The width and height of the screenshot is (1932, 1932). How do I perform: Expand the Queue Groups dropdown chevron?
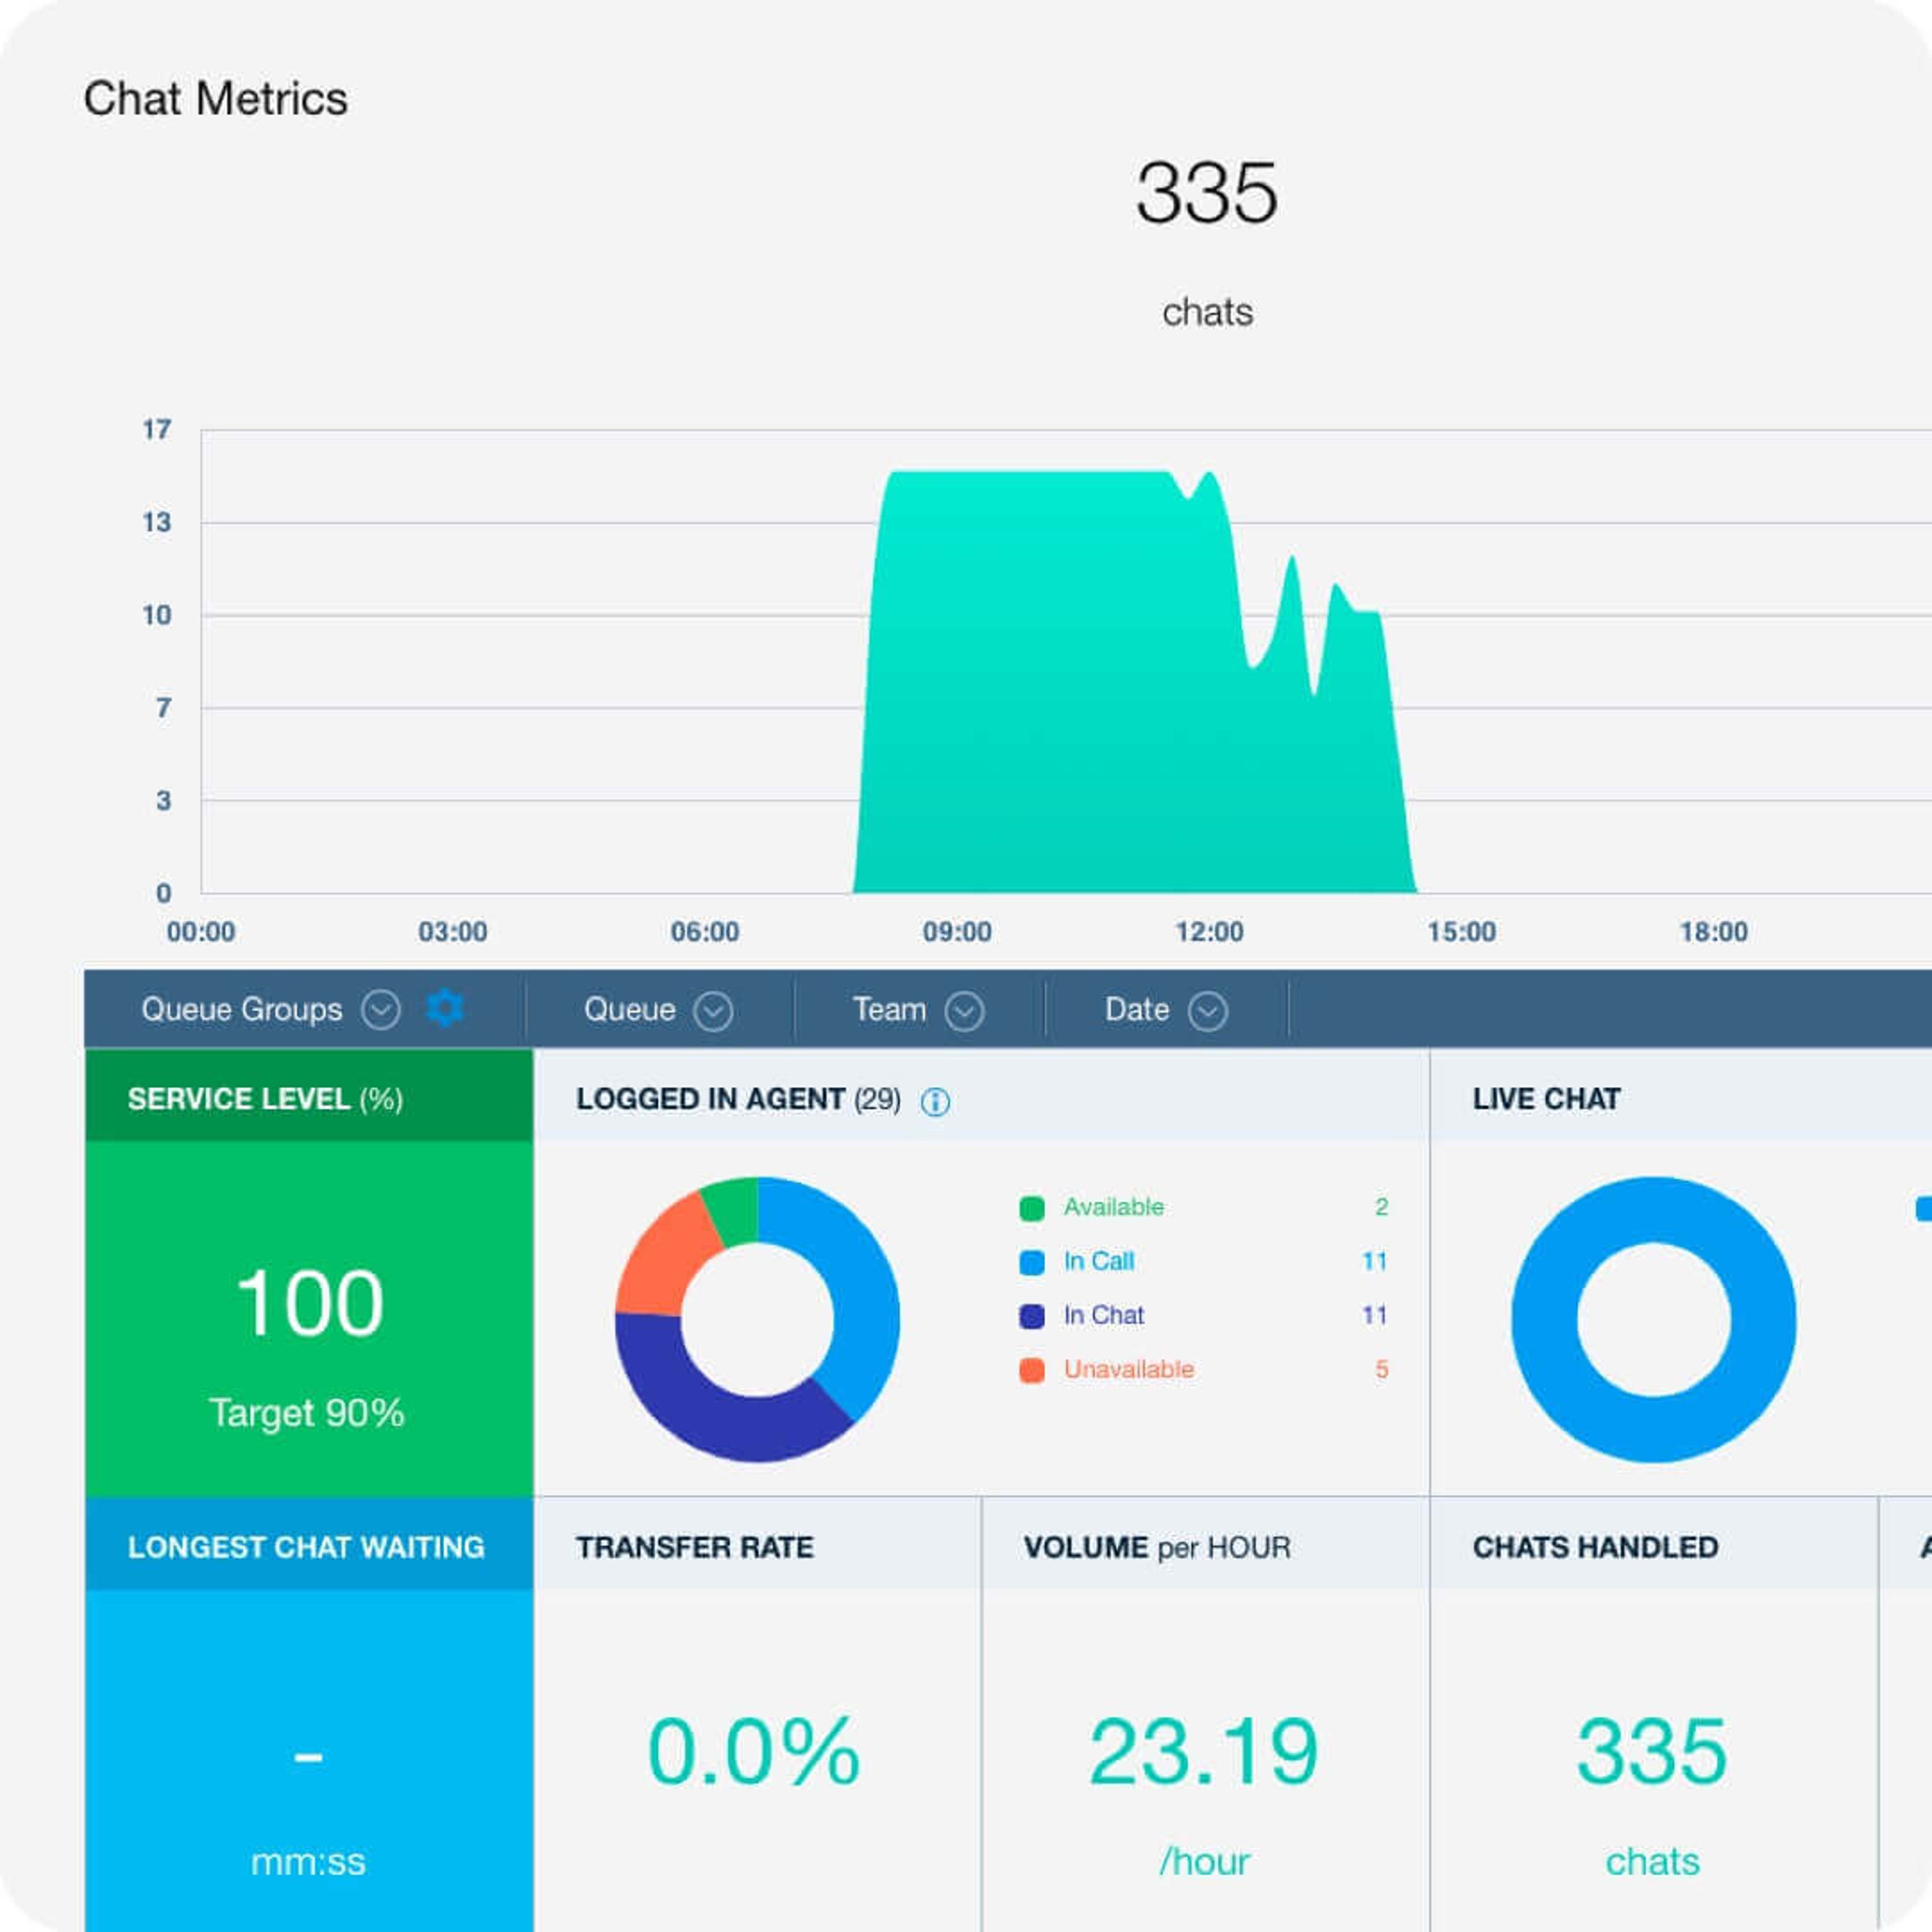click(381, 1010)
